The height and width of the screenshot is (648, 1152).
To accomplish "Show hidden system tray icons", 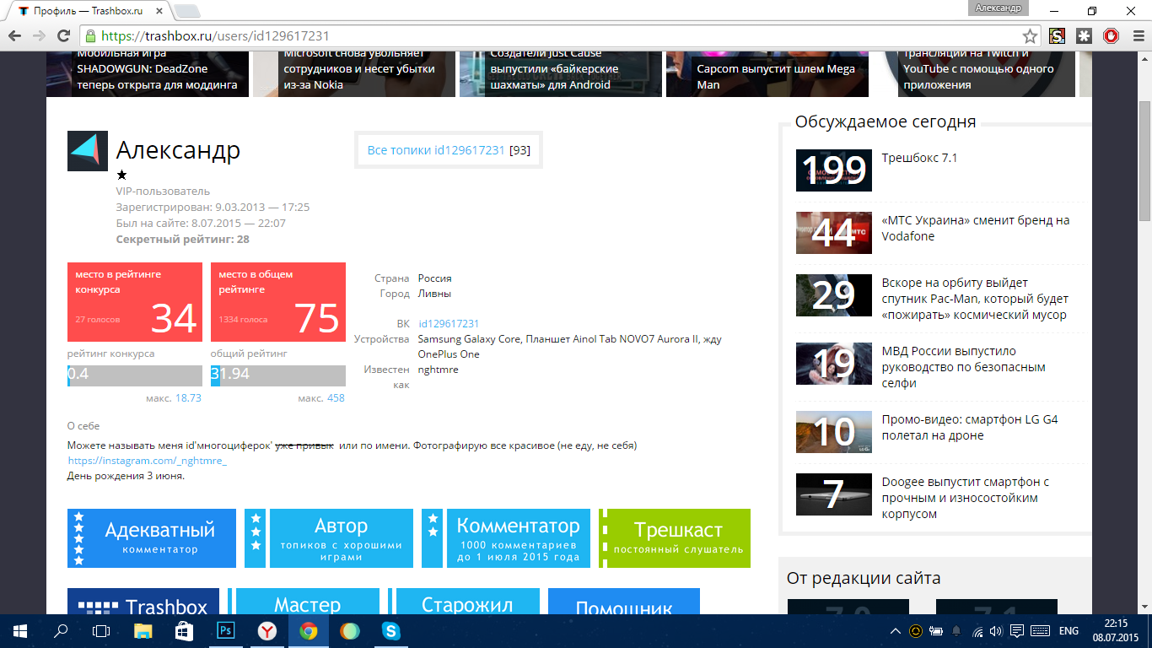I will point(895,631).
